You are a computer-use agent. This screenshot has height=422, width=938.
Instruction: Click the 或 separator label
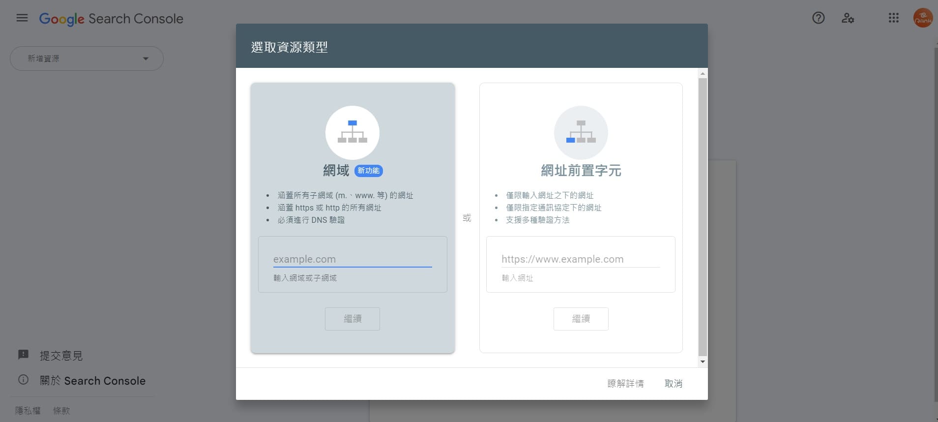pos(467,218)
